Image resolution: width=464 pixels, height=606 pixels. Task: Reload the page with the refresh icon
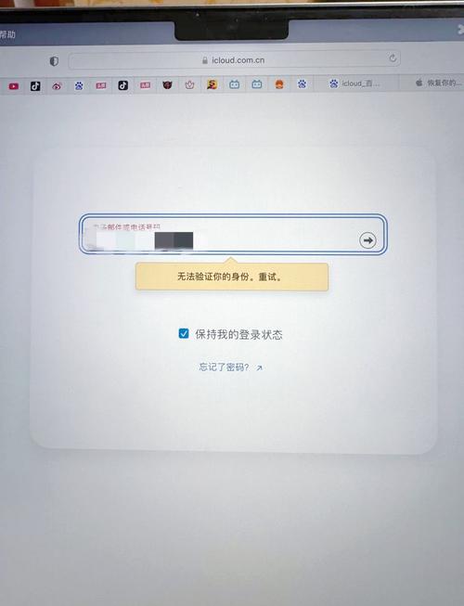click(393, 58)
